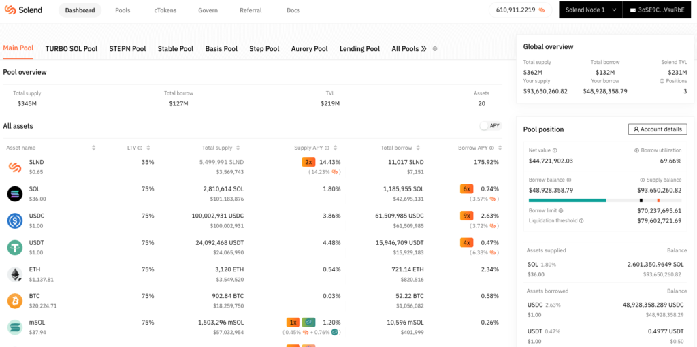697x347 pixels.
Task: Sort by Supply APY column arrows
Action: click(335, 148)
